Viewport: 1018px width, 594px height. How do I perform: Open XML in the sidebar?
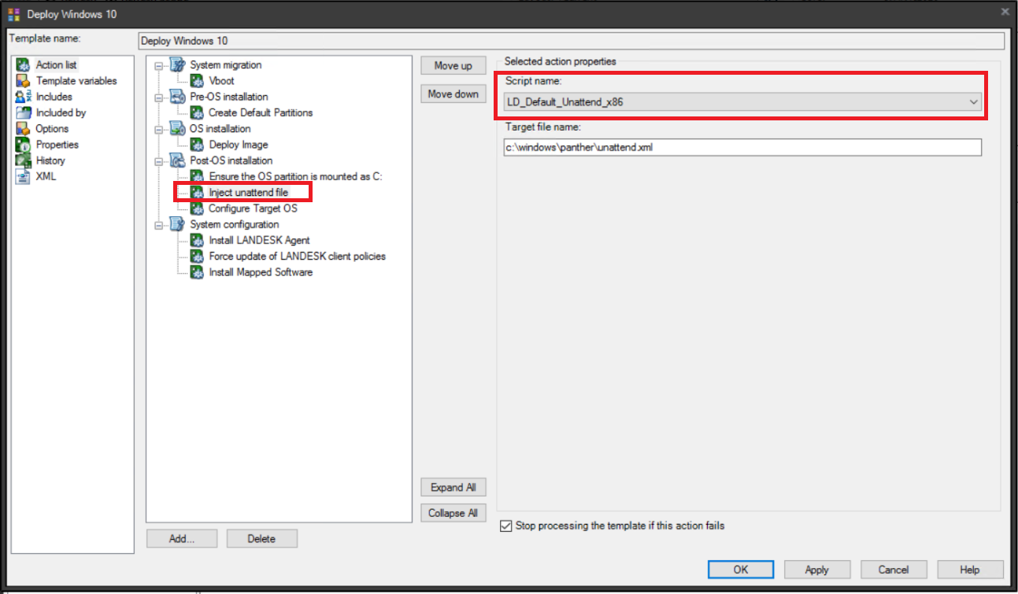point(46,176)
